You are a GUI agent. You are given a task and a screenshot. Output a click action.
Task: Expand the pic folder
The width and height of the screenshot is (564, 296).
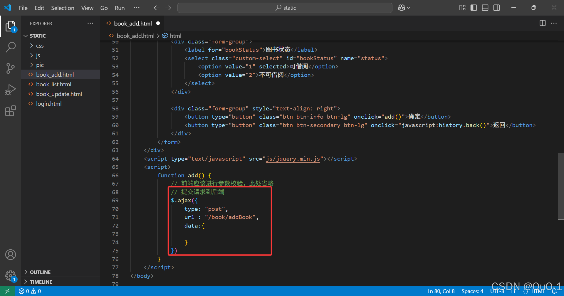coord(40,65)
